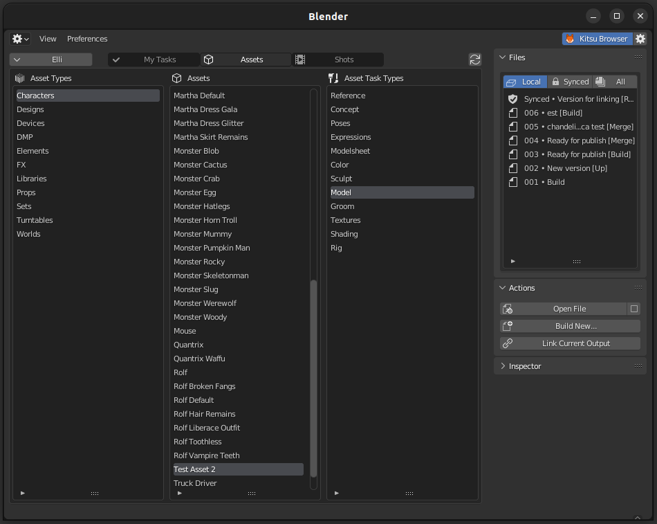This screenshot has width=657, height=524.
Task: Click file icon for 004 Ready for publish
Action: (513, 141)
